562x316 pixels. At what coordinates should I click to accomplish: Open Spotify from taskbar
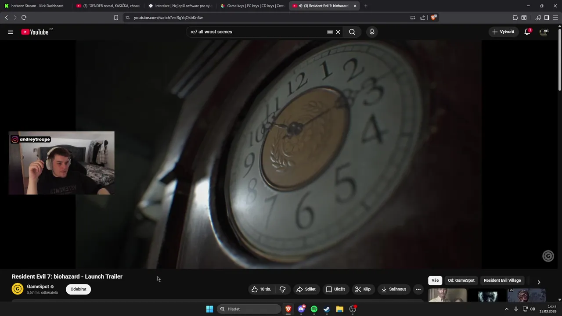(314, 309)
